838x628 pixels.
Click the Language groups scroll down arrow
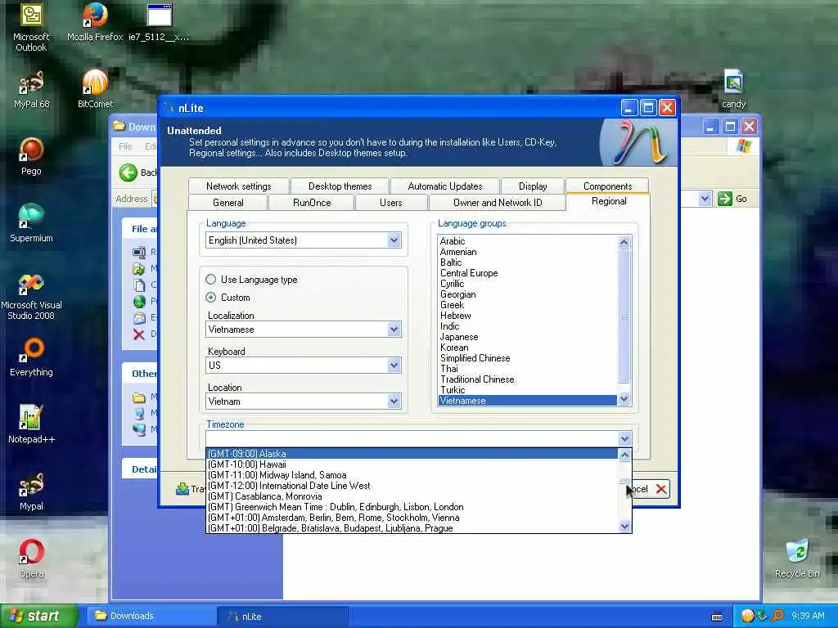coord(624,399)
